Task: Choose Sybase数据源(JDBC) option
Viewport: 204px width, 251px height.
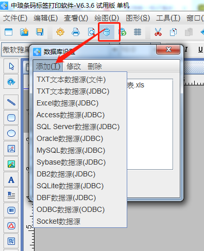Action: (x=80, y=163)
